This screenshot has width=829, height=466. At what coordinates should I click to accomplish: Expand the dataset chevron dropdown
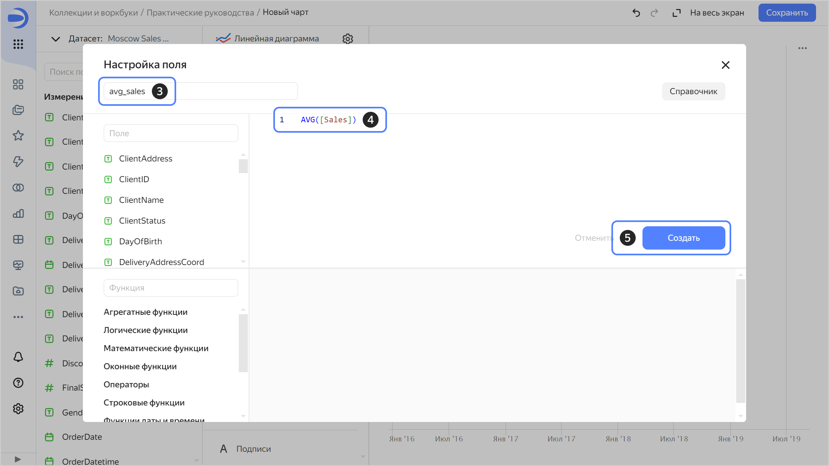[x=56, y=39]
